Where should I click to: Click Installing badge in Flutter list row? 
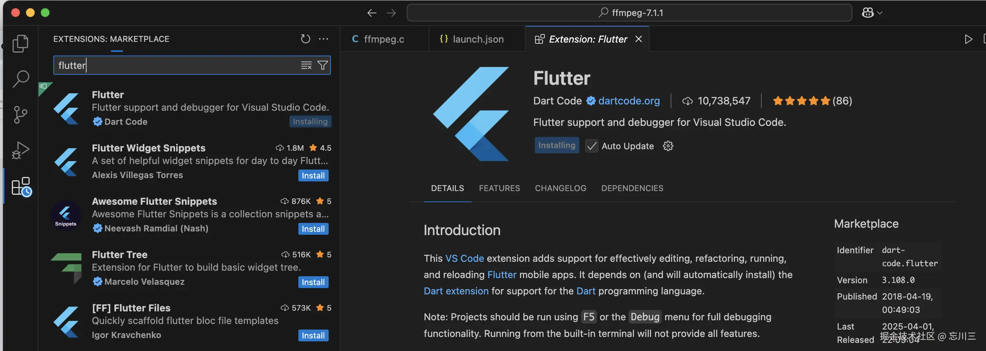click(x=310, y=122)
